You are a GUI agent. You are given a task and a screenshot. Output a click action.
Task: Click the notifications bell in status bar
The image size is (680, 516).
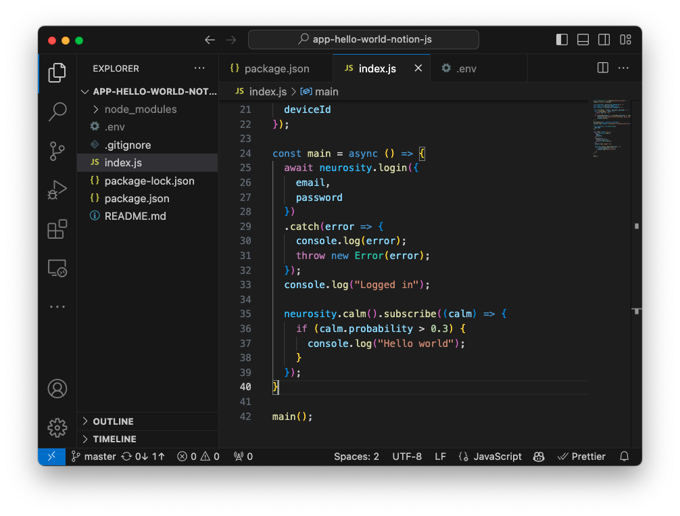click(624, 456)
